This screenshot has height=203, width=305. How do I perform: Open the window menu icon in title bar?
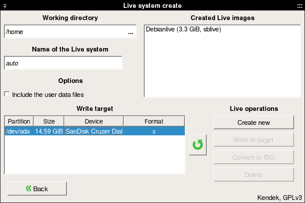pyautogui.click(x=5, y=5)
